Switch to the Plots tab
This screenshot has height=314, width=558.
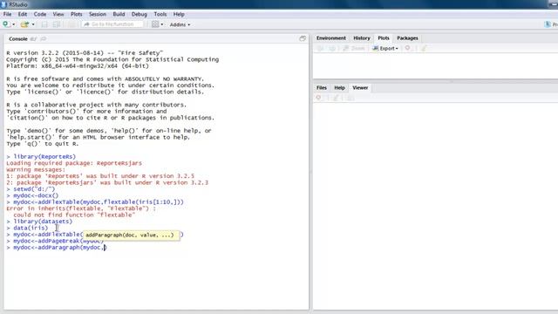point(384,38)
